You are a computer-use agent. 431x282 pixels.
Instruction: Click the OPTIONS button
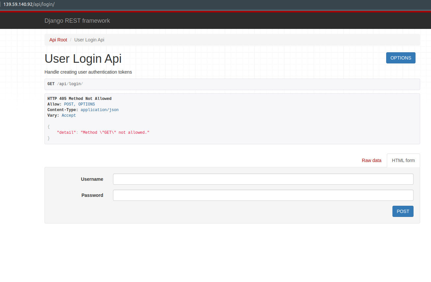(x=401, y=58)
